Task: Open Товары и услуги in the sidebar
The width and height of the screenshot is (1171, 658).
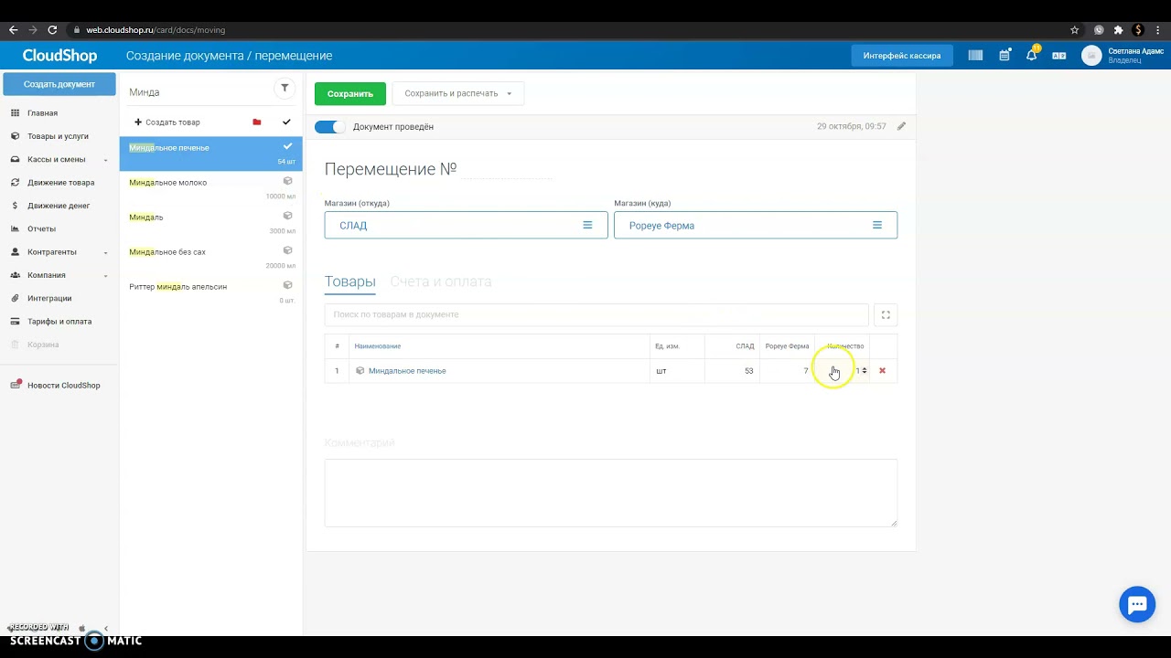Action: (x=59, y=136)
